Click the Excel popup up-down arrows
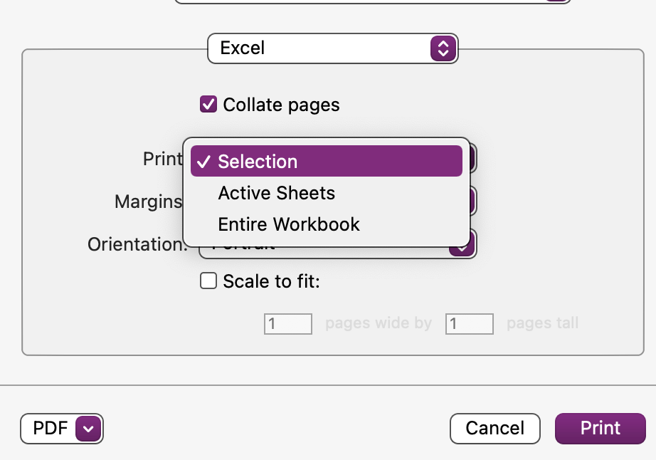Viewport: 656px width, 460px height. click(x=443, y=48)
